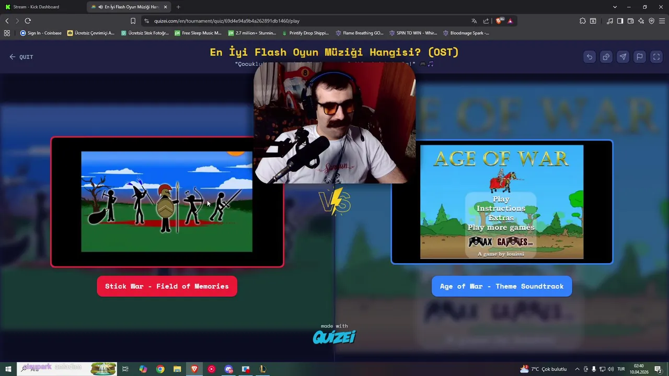Open Discord from the taskbar
669x376 pixels.
click(x=229, y=369)
